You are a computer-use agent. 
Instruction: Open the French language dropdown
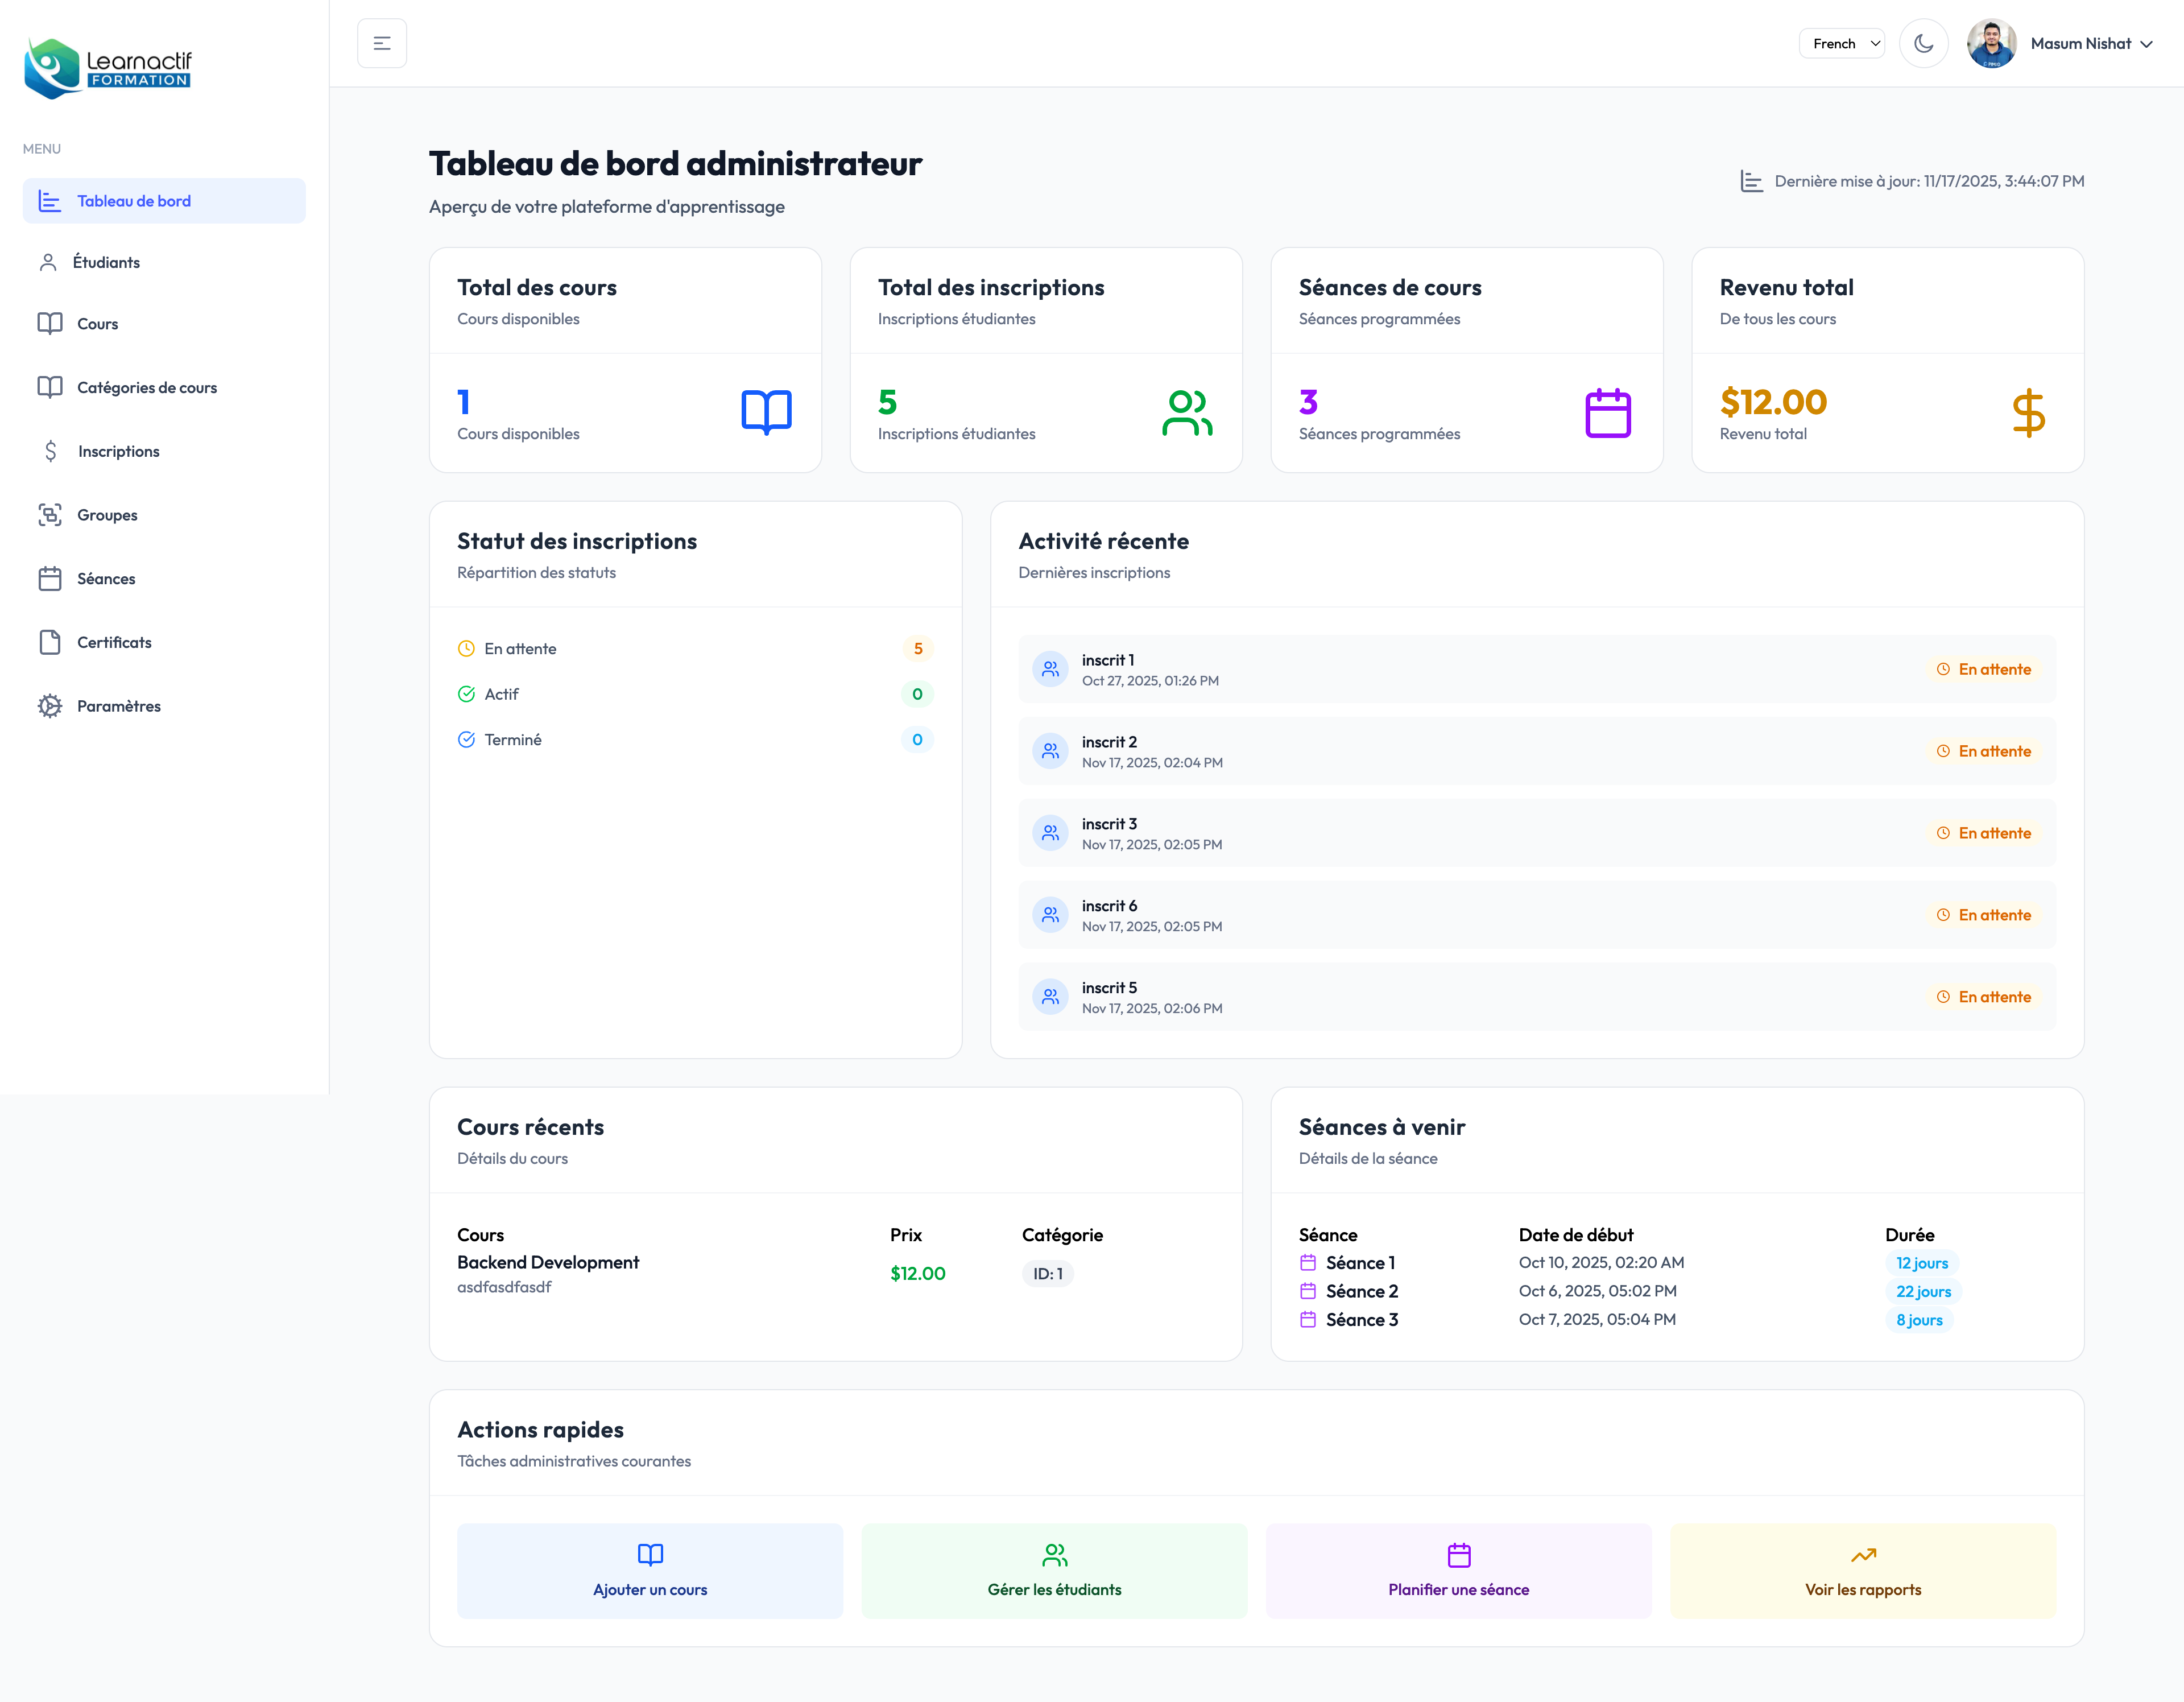(x=1842, y=43)
